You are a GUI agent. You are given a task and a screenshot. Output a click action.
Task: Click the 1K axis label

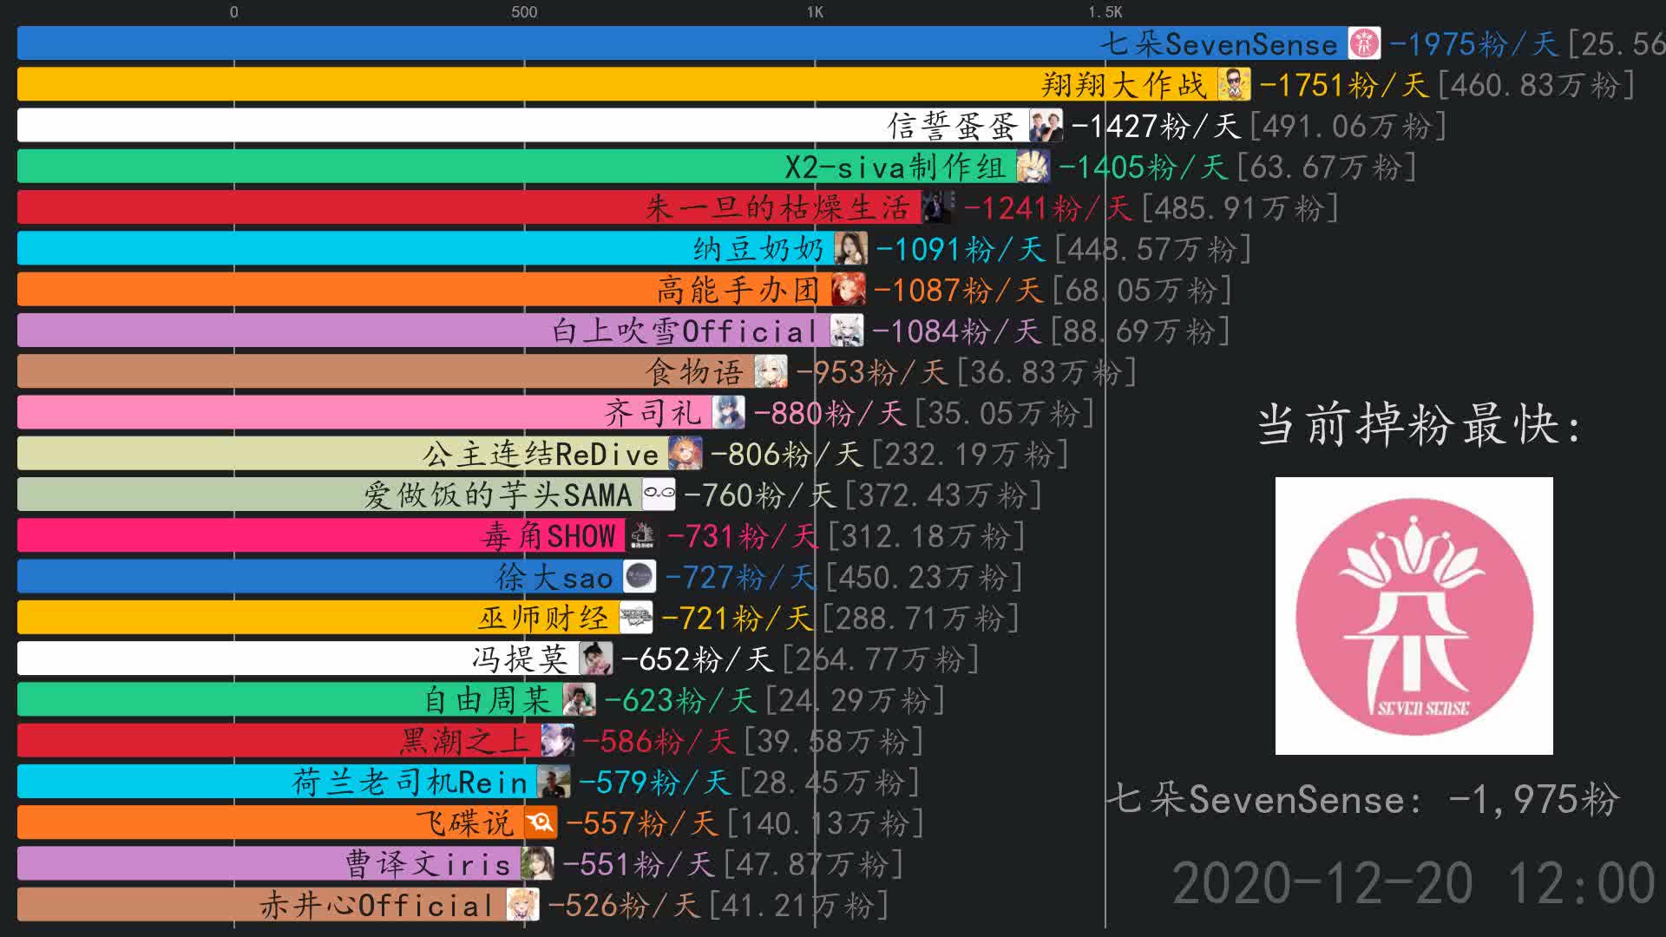click(815, 12)
